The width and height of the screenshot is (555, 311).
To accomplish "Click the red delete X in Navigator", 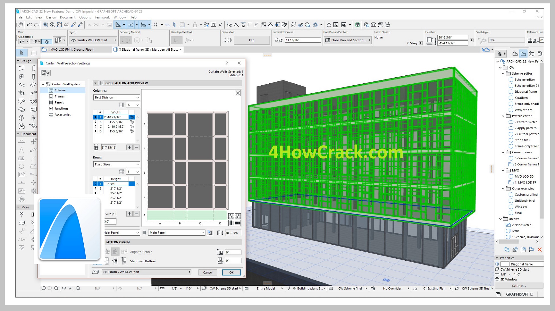I will tap(540, 250).
